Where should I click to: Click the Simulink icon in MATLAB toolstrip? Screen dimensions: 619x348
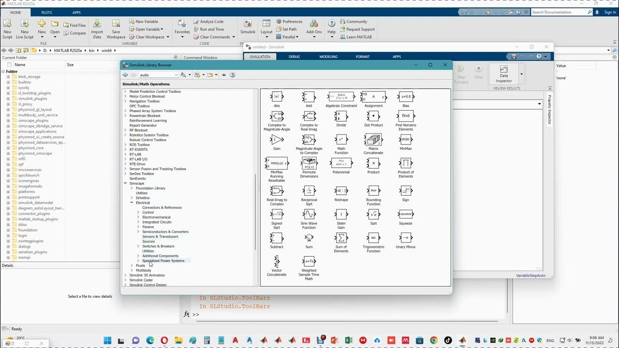(248, 27)
